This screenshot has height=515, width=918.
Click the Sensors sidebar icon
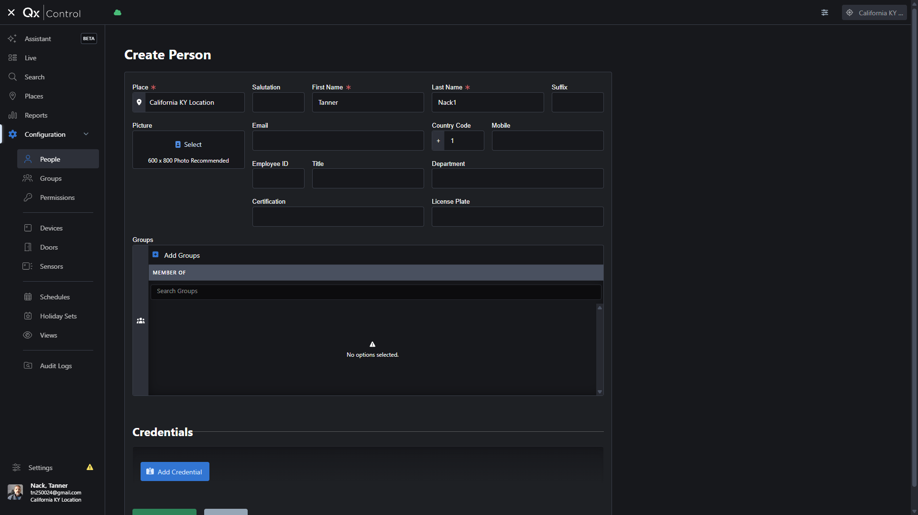point(28,266)
